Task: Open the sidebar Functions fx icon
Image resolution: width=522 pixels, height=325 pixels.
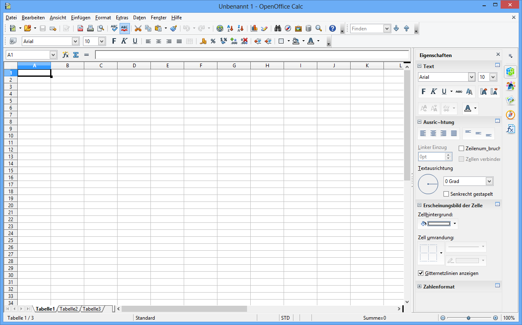Action: coord(510,129)
